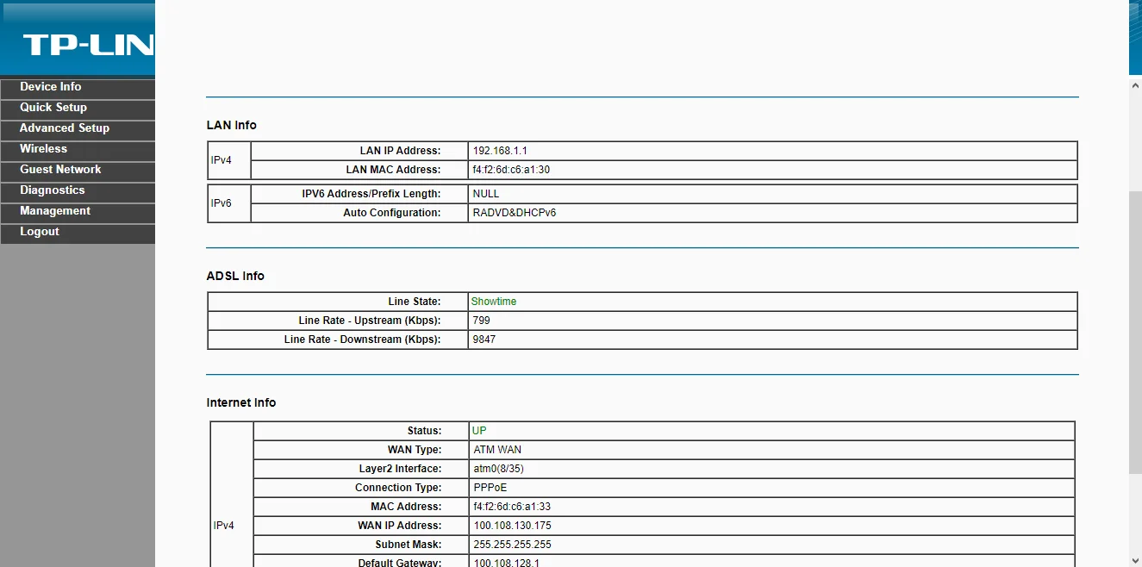This screenshot has height=567, width=1142.
Task: Click the page vertical scrollbar thumb
Action: (x=1135, y=331)
